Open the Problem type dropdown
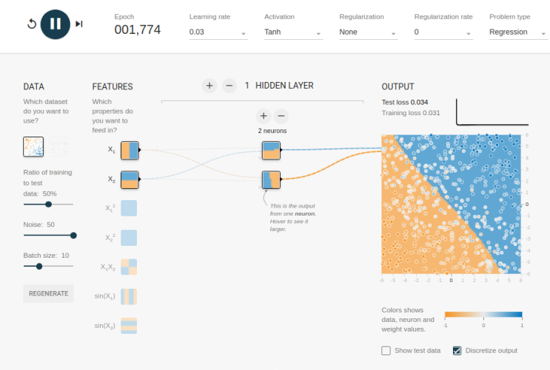The height and width of the screenshot is (370, 550). [x=518, y=32]
